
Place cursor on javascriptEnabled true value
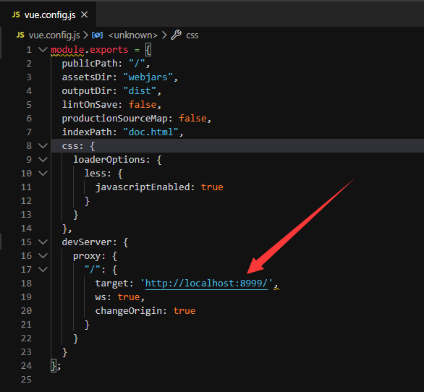pyautogui.click(x=212, y=187)
